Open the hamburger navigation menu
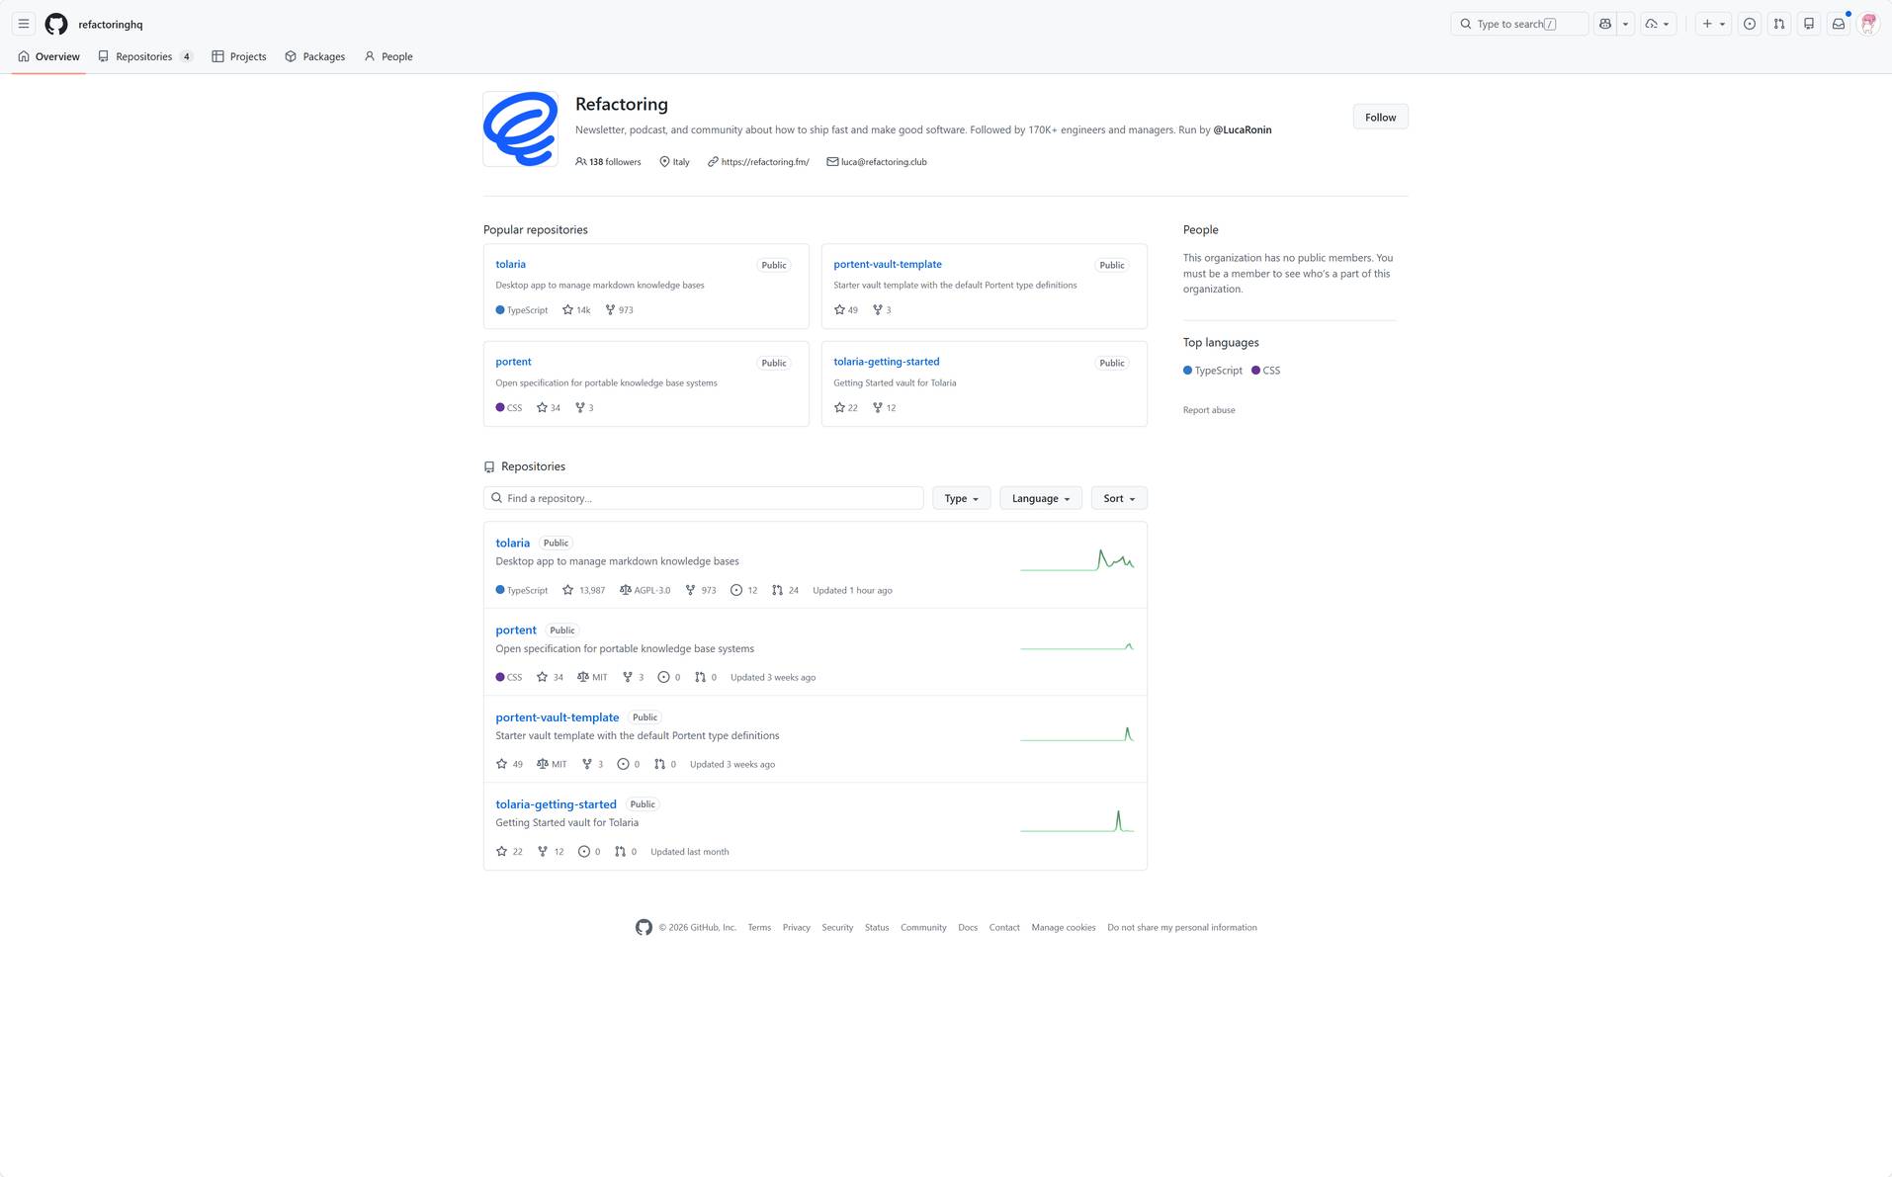Image resolution: width=1892 pixels, height=1177 pixels. (x=24, y=24)
